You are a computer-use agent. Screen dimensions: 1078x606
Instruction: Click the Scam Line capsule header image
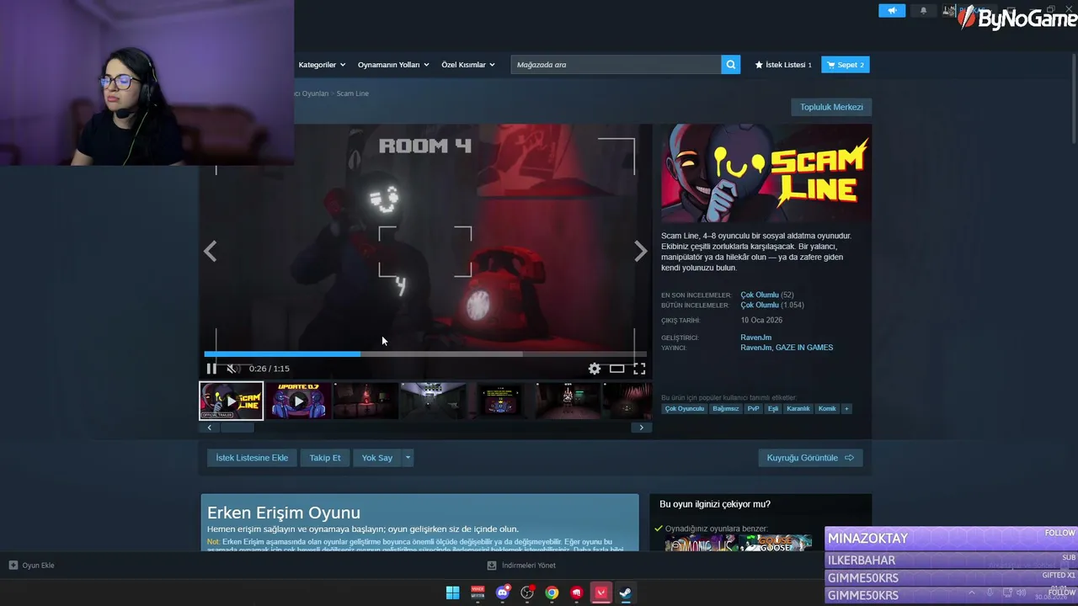(766, 173)
